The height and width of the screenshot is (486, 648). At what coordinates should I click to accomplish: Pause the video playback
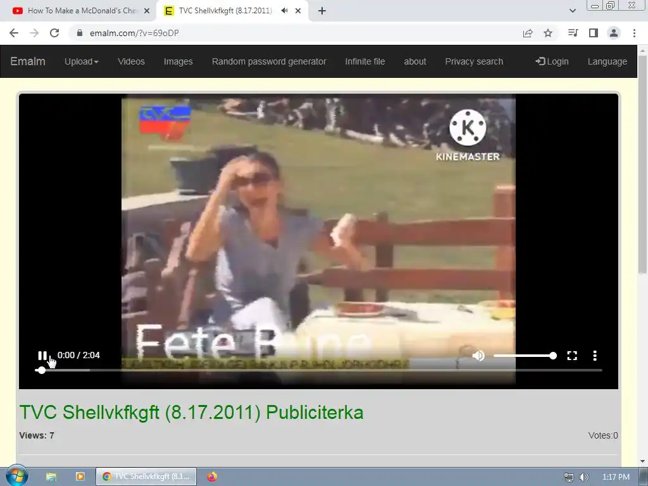[42, 356]
